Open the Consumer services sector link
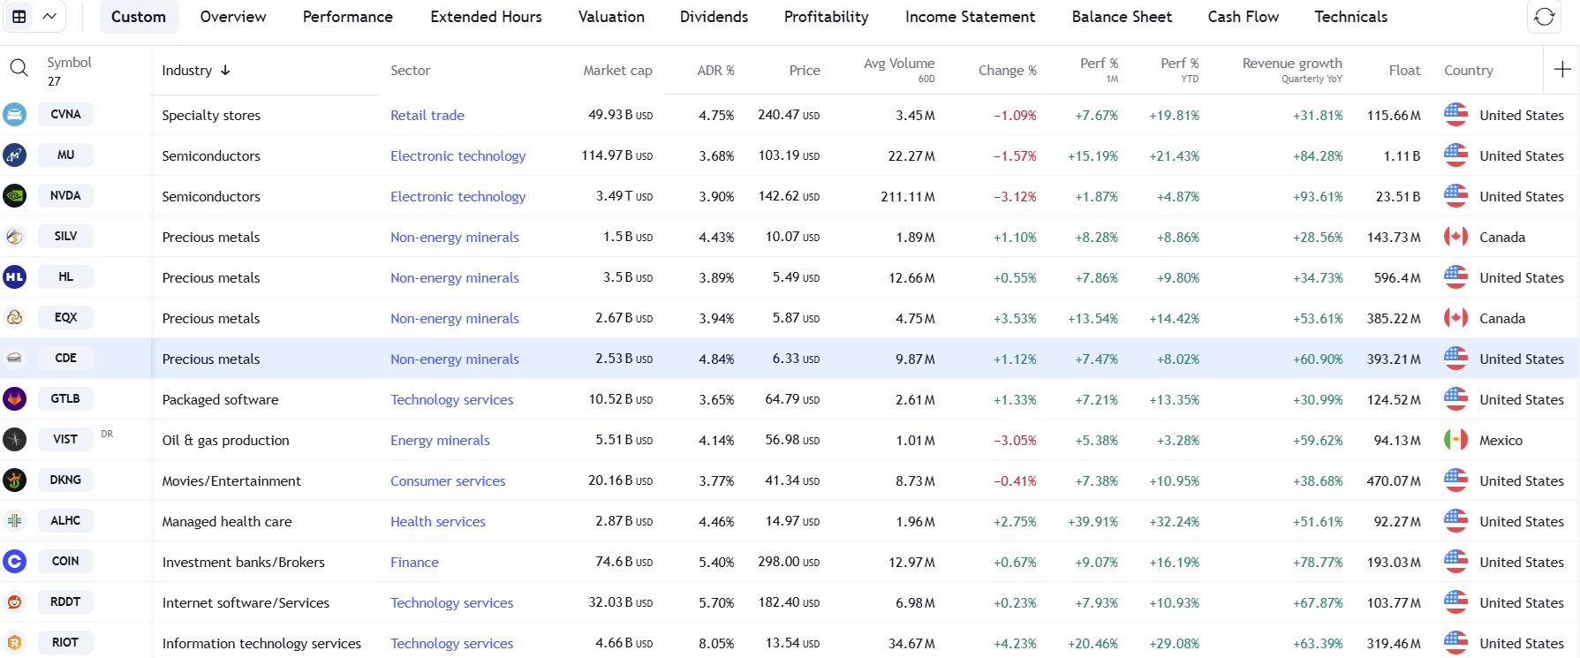The width and height of the screenshot is (1580, 658). tap(448, 480)
